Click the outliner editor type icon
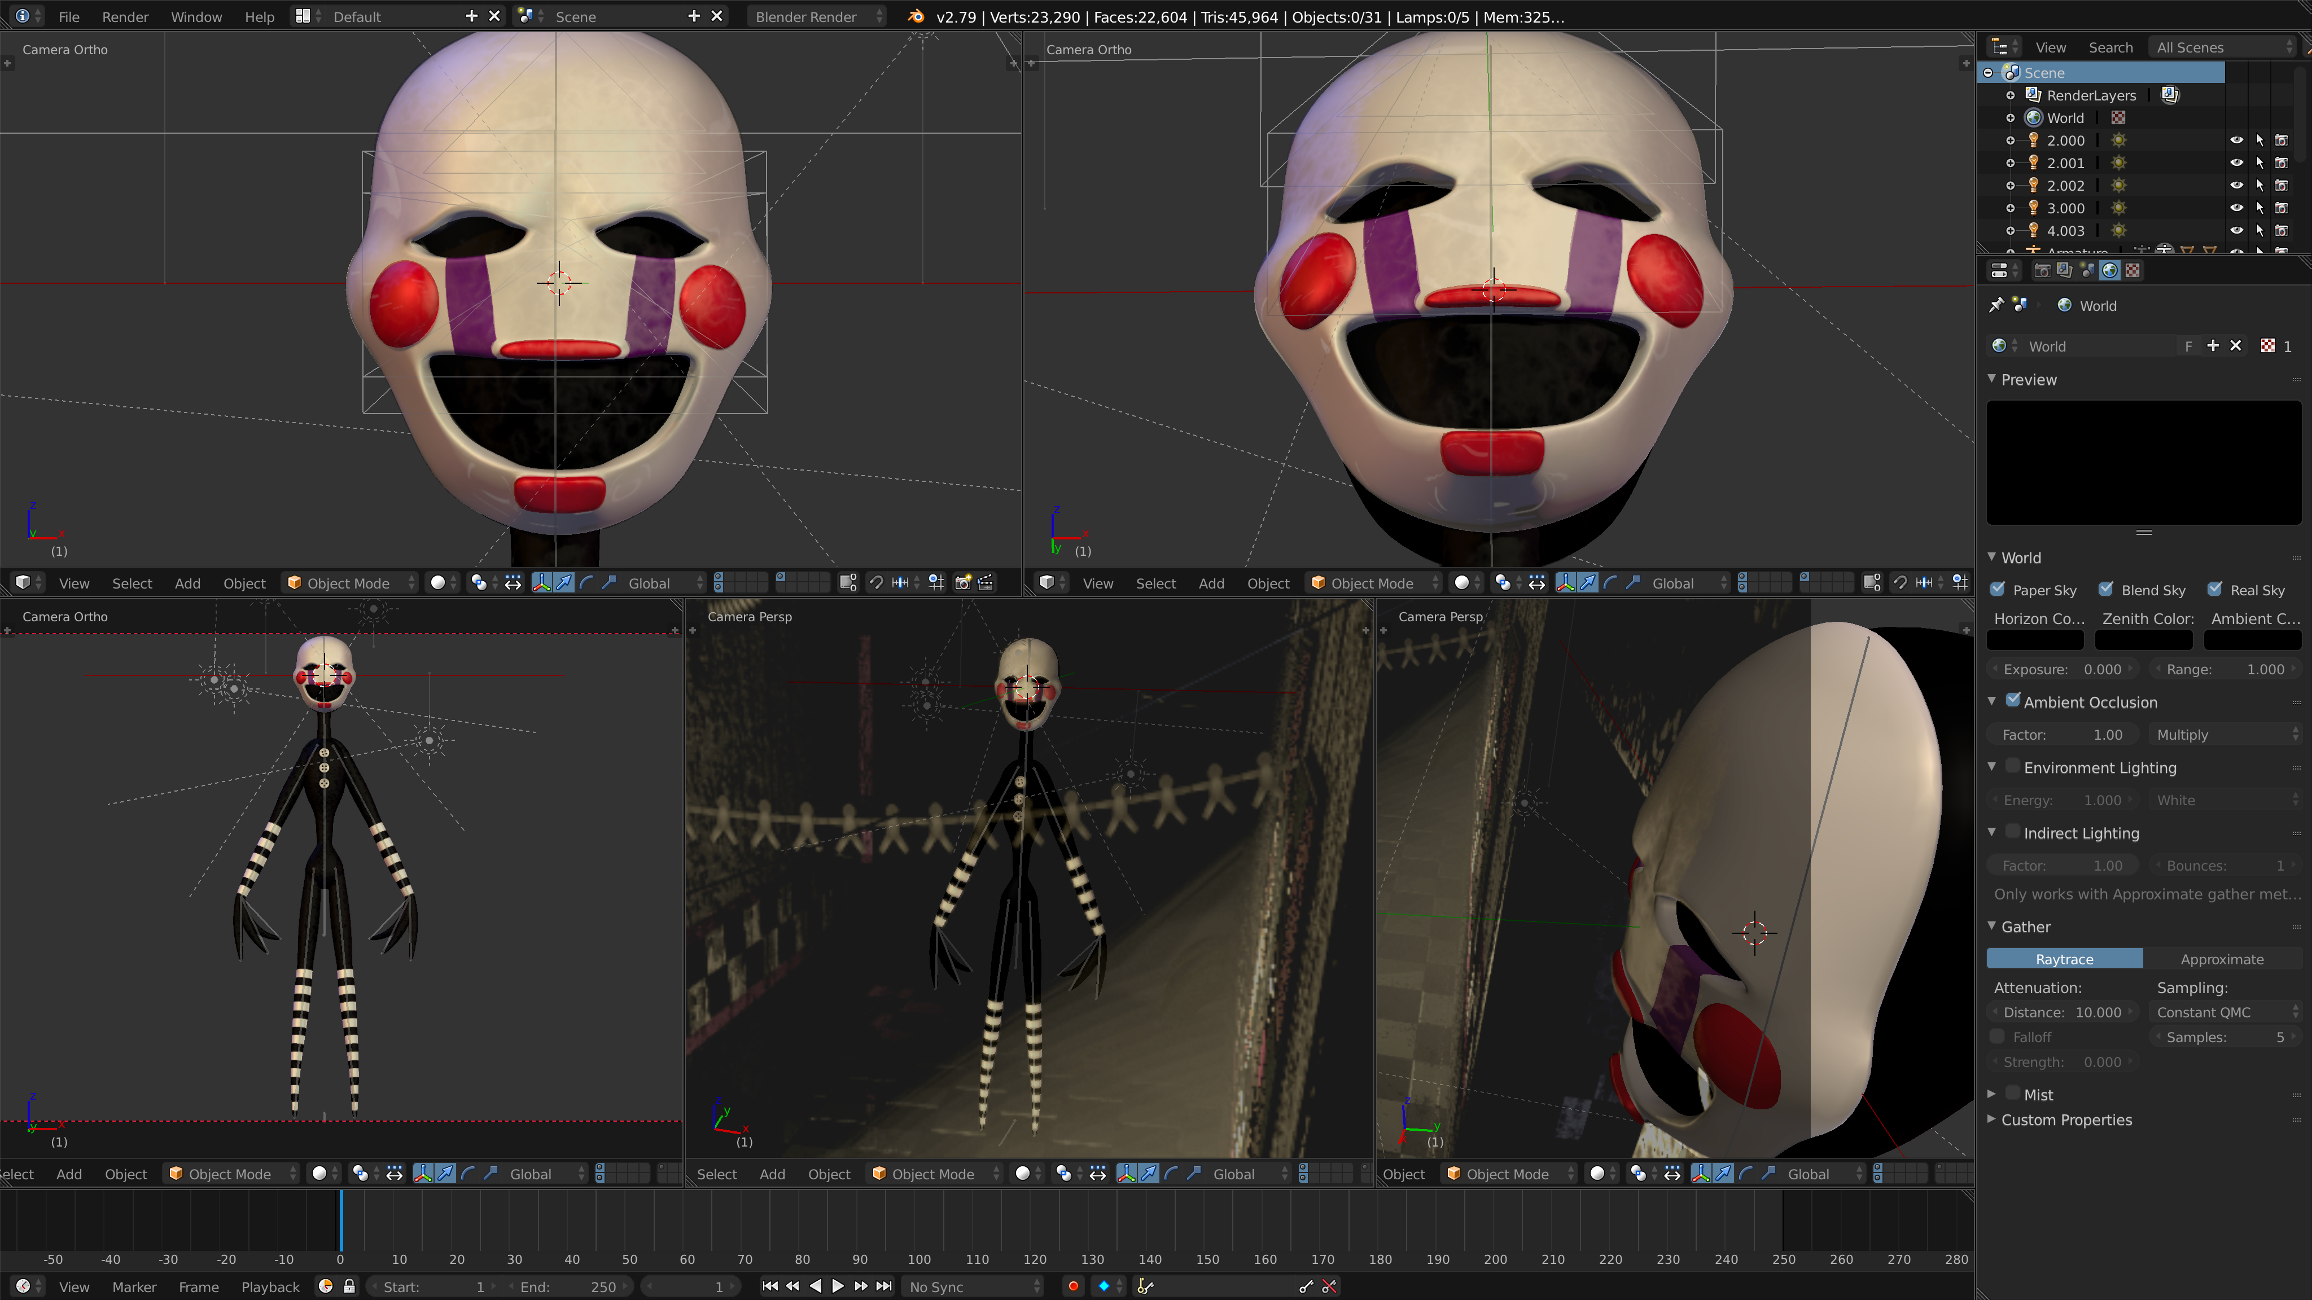2312x1300 pixels. pos(2003,47)
